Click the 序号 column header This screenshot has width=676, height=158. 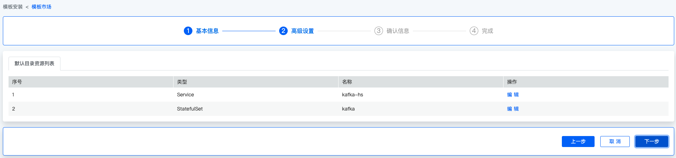coord(17,82)
